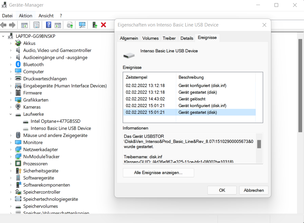Open the ? help menu

coord(61,16)
